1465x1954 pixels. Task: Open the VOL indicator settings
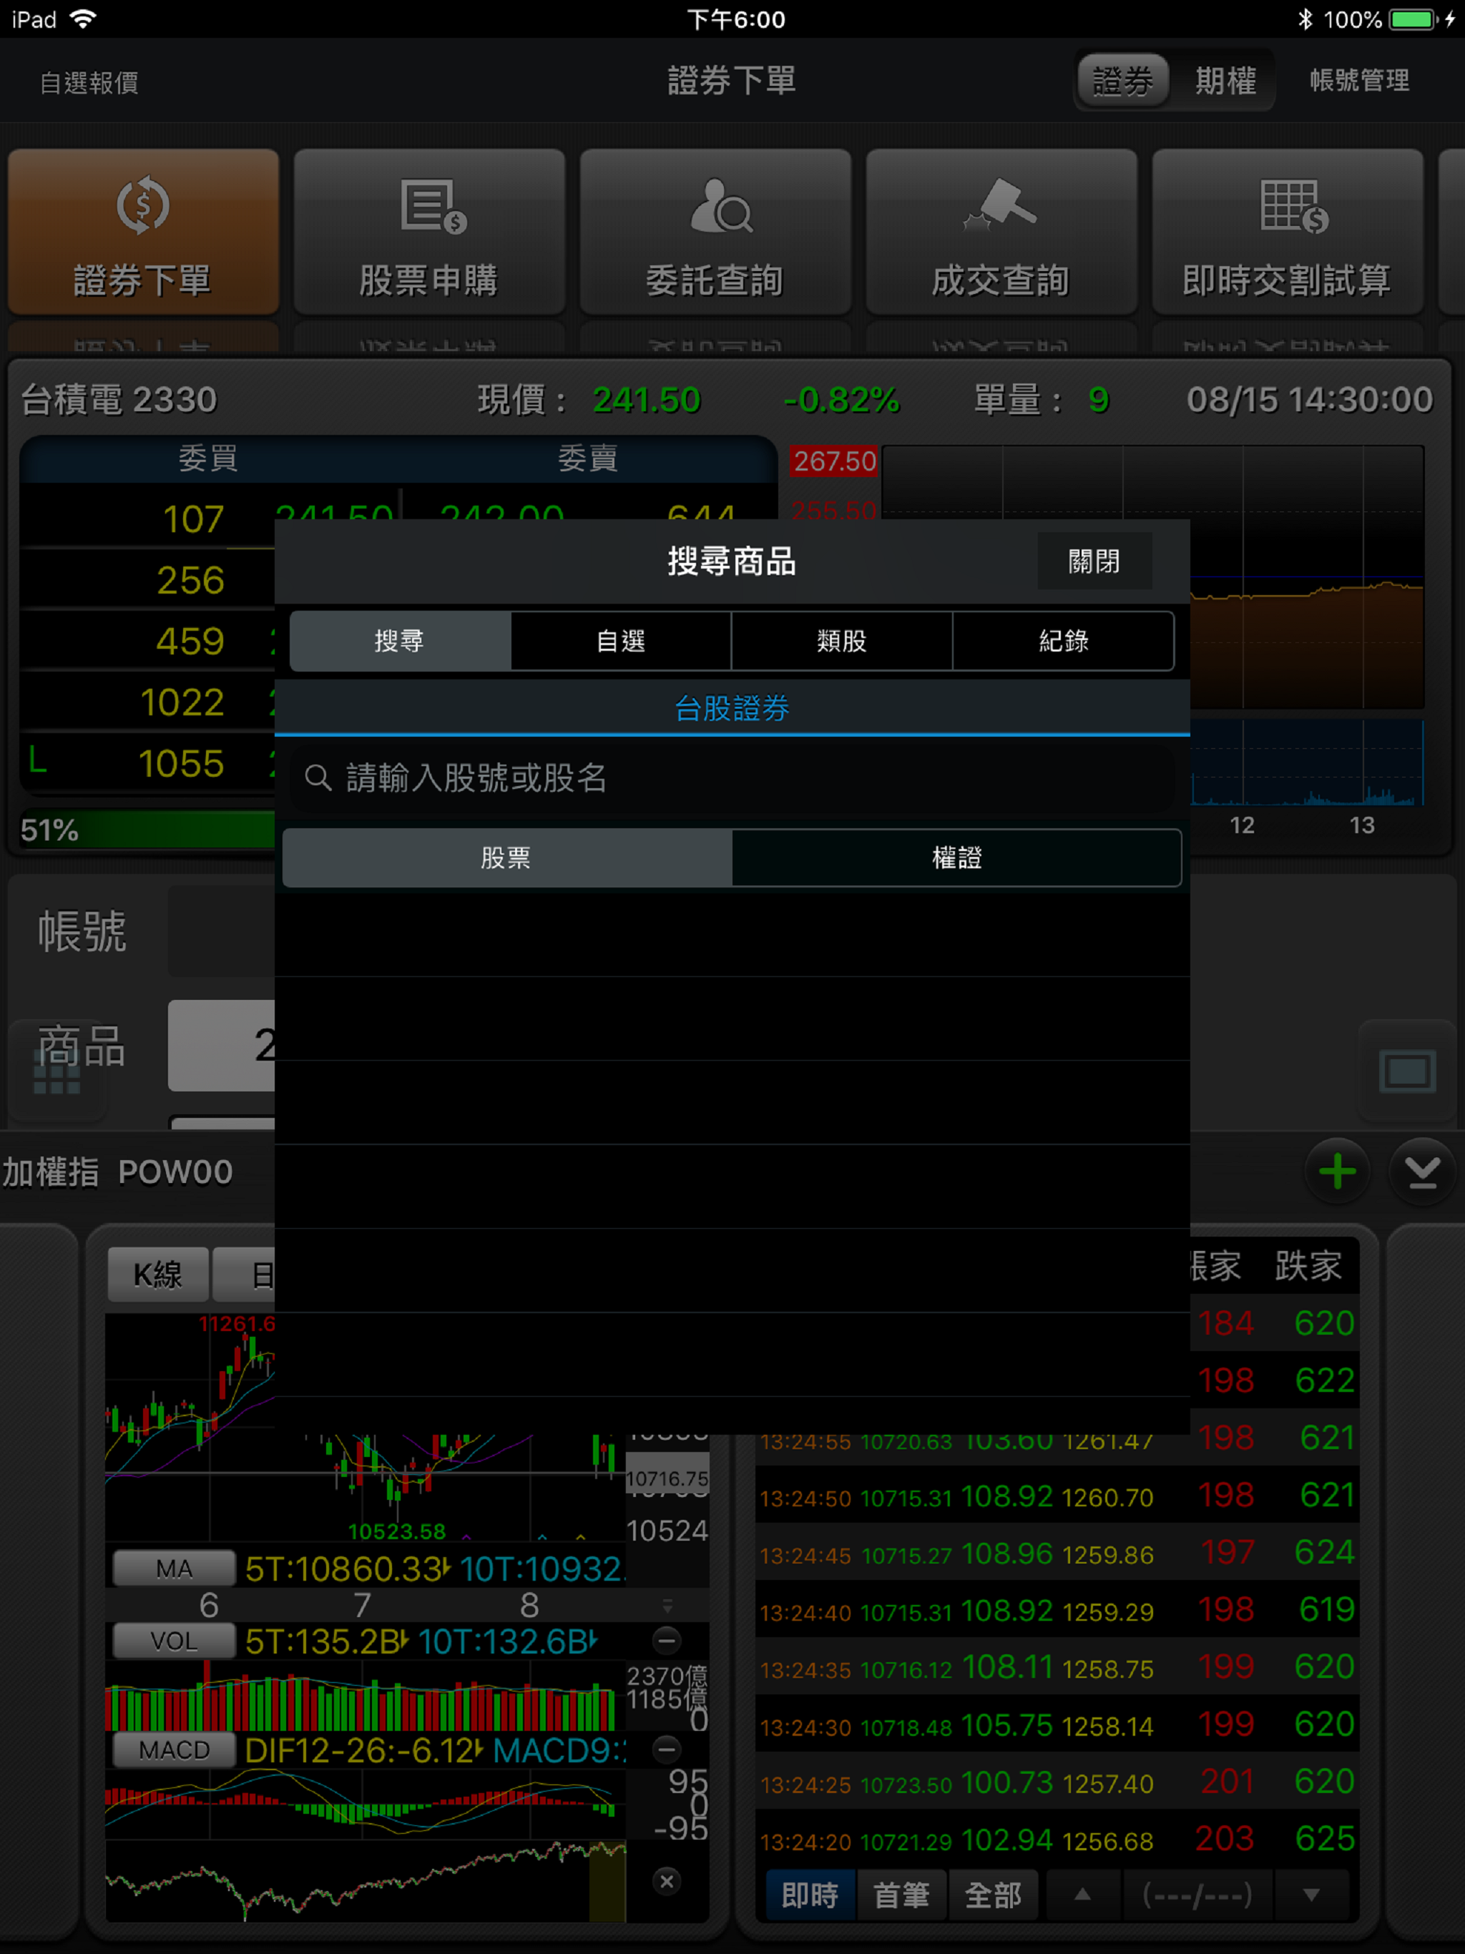174,1641
